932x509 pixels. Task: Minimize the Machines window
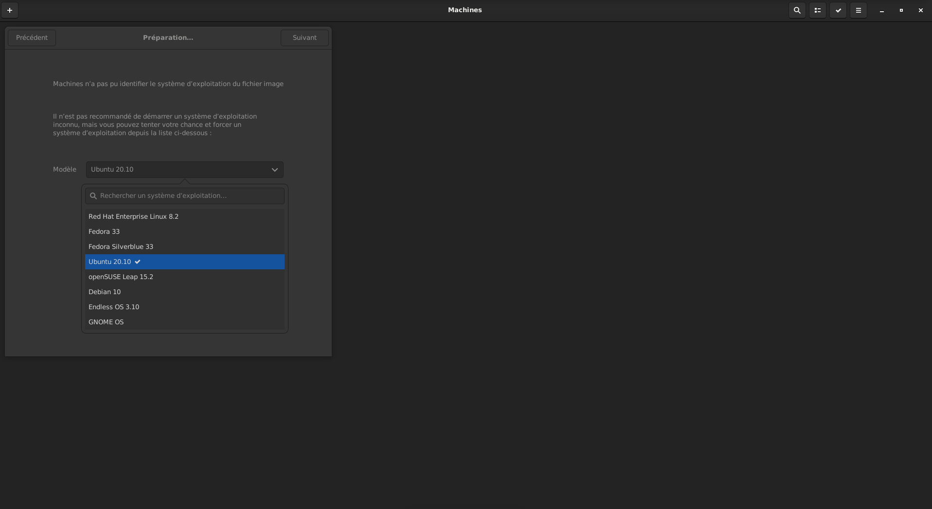(x=881, y=10)
